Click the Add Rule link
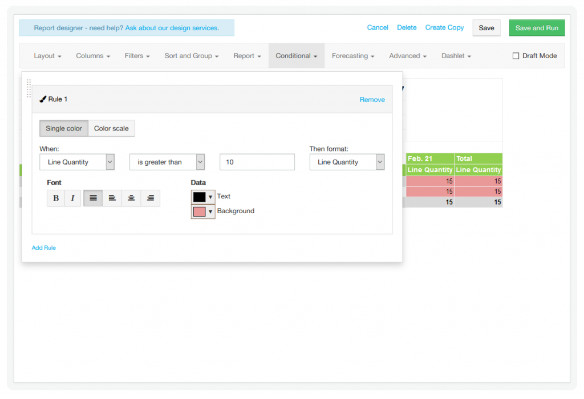The height and width of the screenshot is (399, 584). coord(44,247)
